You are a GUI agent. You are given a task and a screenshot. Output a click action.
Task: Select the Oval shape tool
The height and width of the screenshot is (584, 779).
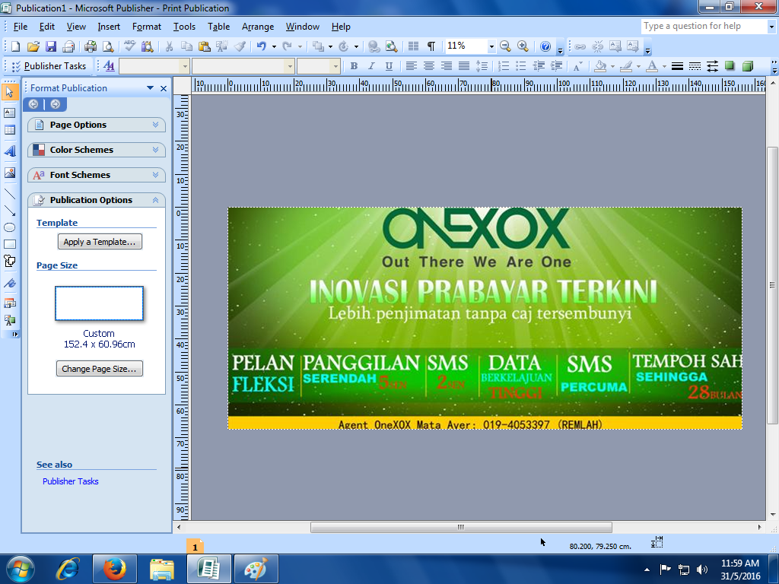pyautogui.click(x=9, y=227)
